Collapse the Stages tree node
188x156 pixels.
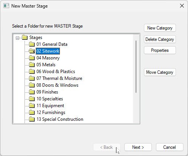[x=18, y=38]
